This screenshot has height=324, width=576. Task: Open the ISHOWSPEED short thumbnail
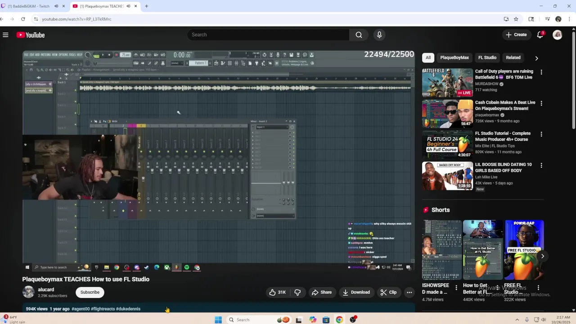442,250
